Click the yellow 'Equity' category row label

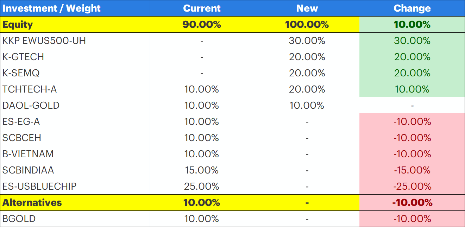[18, 25]
